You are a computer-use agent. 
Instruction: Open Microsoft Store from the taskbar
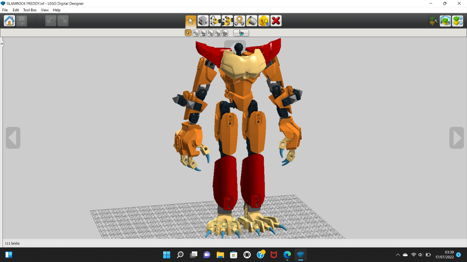pyautogui.click(x=233, y=255)
